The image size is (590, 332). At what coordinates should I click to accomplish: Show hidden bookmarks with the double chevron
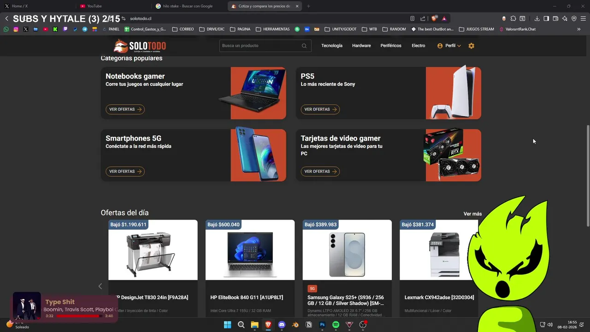click(x=579, y=29)
